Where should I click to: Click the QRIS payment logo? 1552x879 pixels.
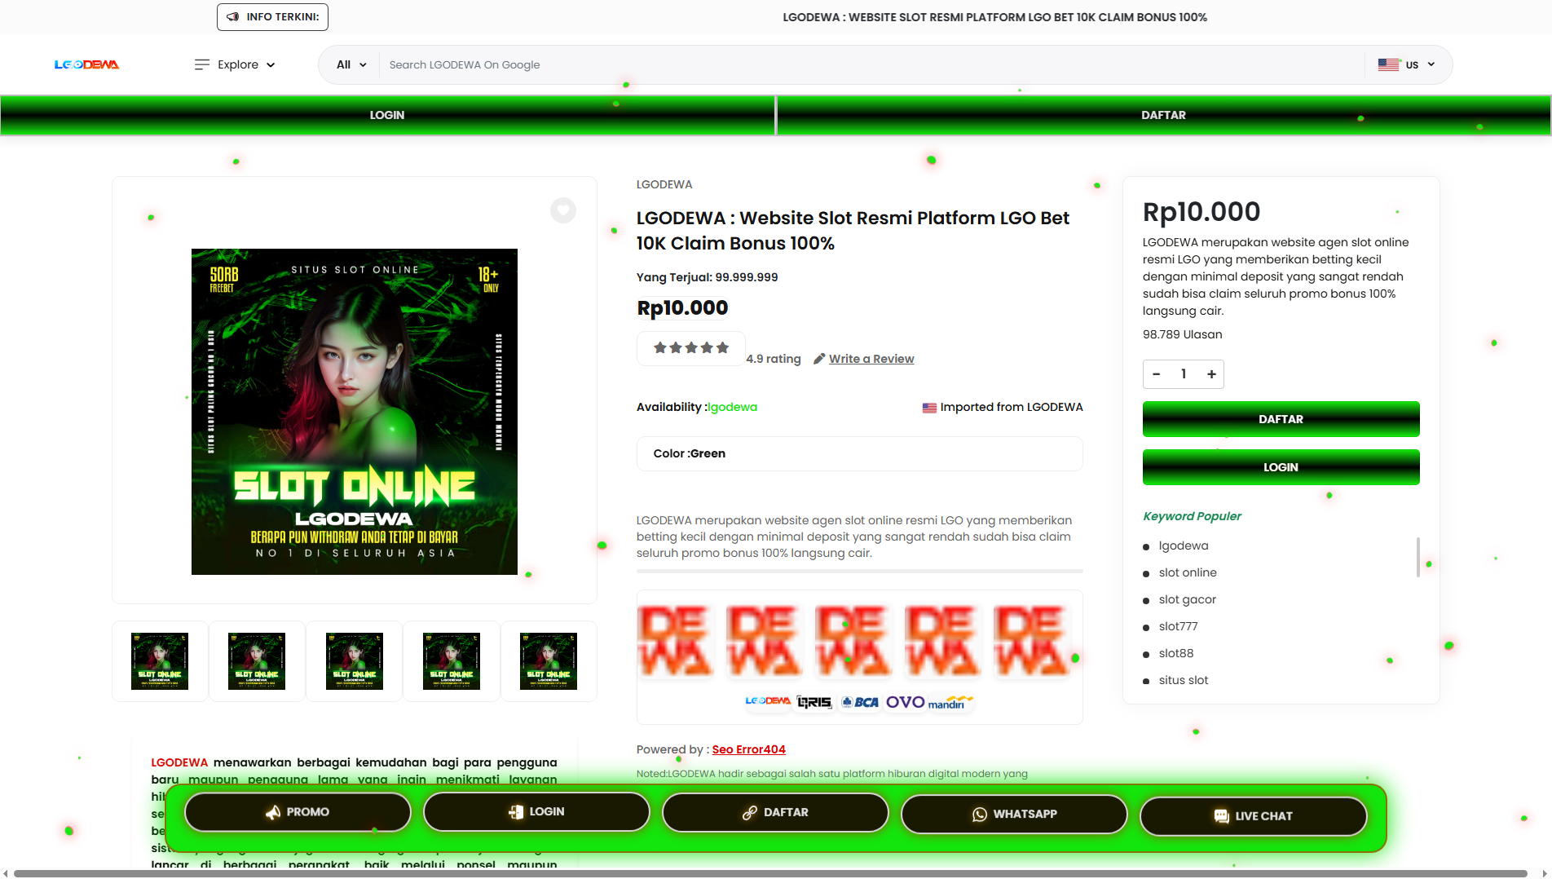pos(814,702)
